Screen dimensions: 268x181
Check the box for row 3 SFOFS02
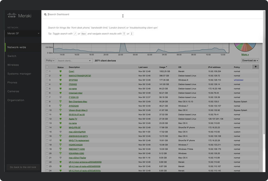(x=47, y=80)
